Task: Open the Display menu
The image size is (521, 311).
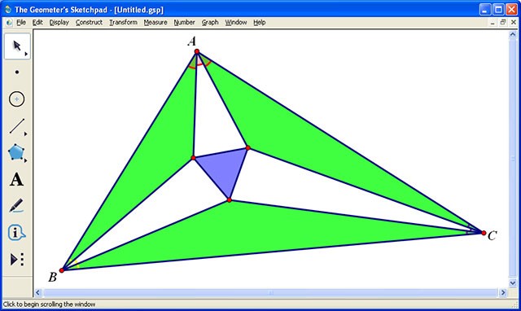Action: pyautogui.click(x=59, y=22)
